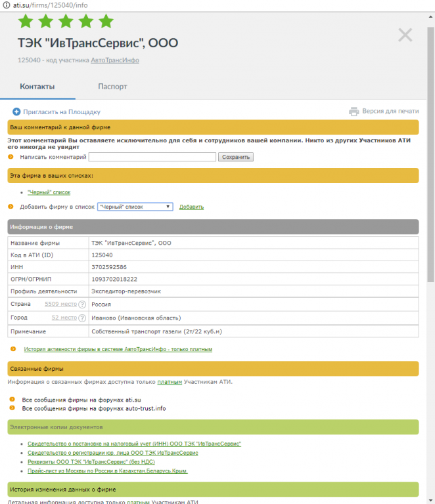The image size is (435, 504).
Task: Click into the Написать комментарий text field
Action: (x=152, y=157)
